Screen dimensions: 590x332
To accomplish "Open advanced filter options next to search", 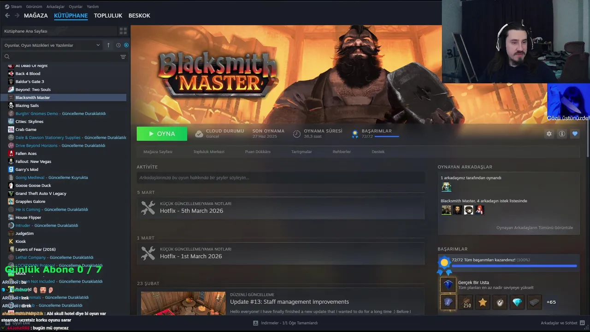I will point(123,57).
